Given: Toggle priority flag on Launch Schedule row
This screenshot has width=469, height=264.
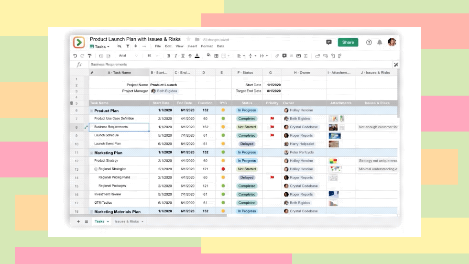Looking at the screenshot, I should coord(272,135).
